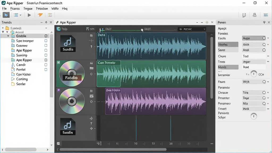Collapse the Eondedt folder using its arrow
272x153 pixels.
pos(3,28)
